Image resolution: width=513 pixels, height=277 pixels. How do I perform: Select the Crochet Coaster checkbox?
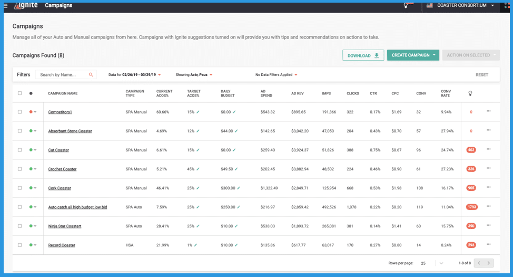coord(19,169)
